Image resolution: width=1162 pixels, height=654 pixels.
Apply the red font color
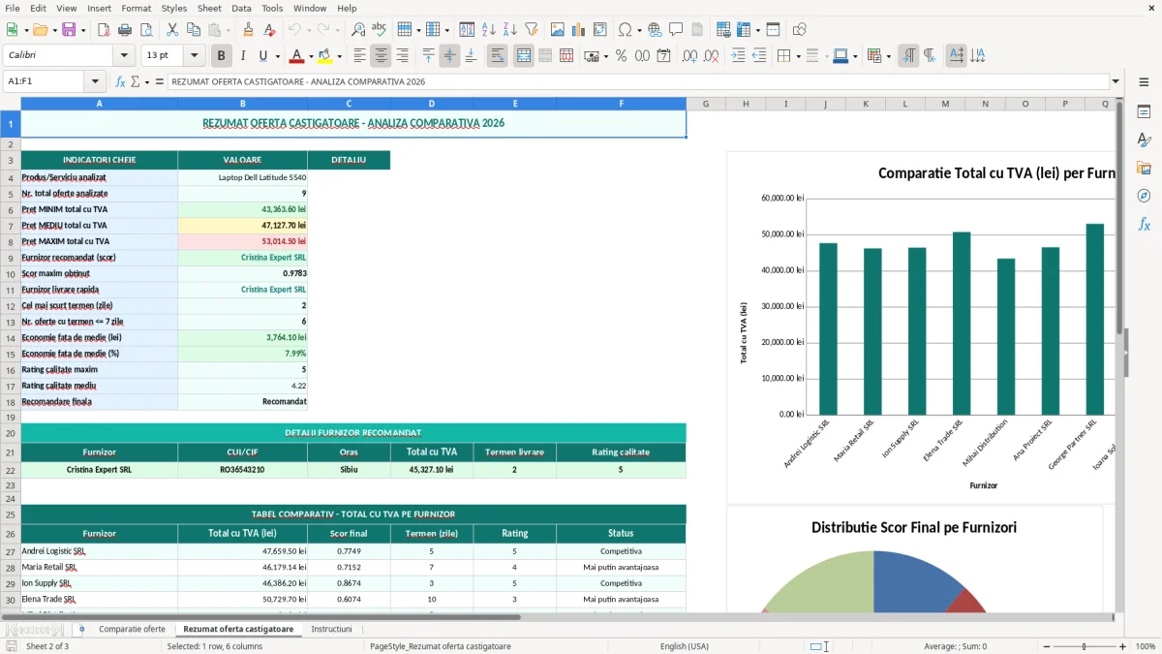click(x=297, y=56)
